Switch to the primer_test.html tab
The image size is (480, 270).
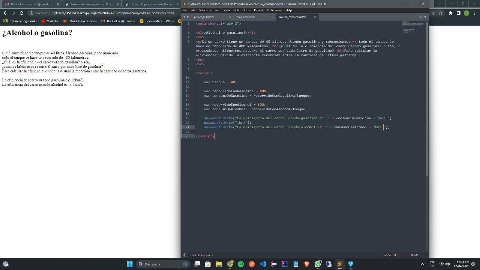[204, 17]
